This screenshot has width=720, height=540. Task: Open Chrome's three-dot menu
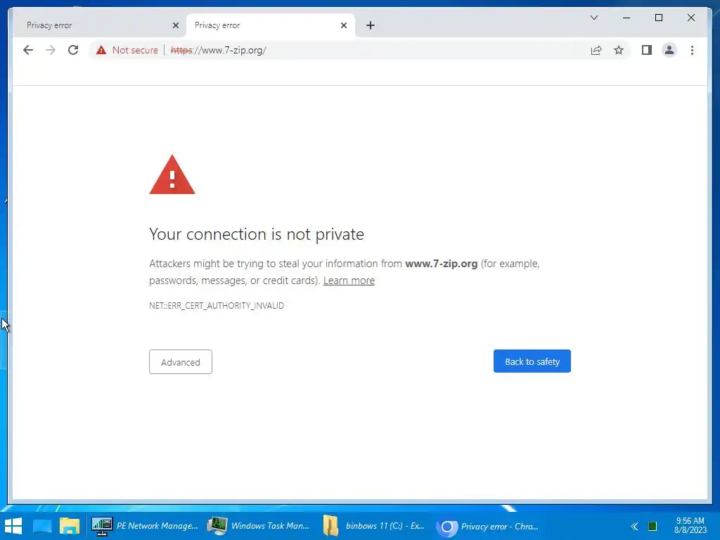tap(692, 50)
